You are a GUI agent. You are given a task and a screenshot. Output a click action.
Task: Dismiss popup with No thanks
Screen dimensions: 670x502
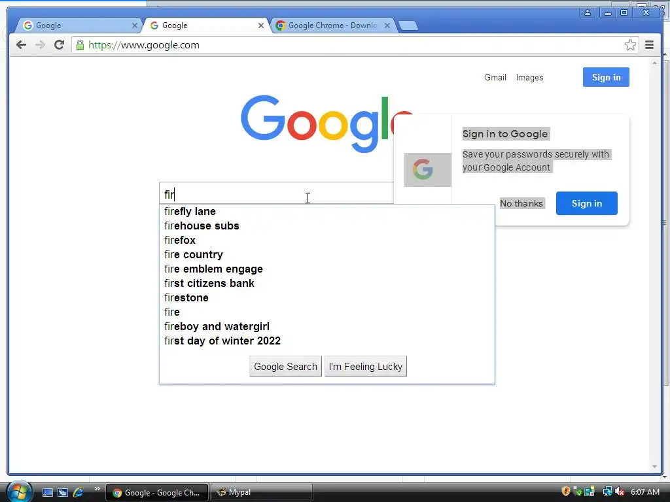coord(521,203)
